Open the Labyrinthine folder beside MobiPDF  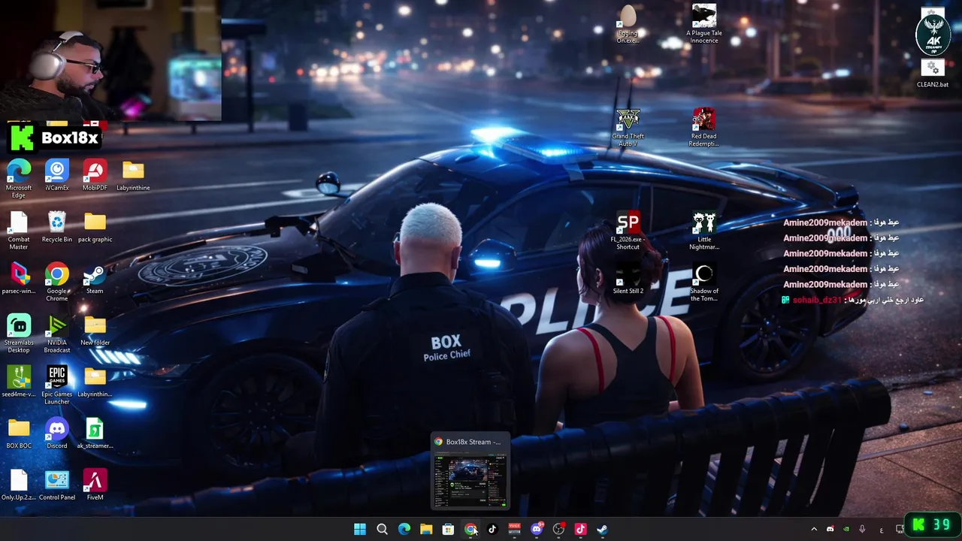tap(133, 176)
